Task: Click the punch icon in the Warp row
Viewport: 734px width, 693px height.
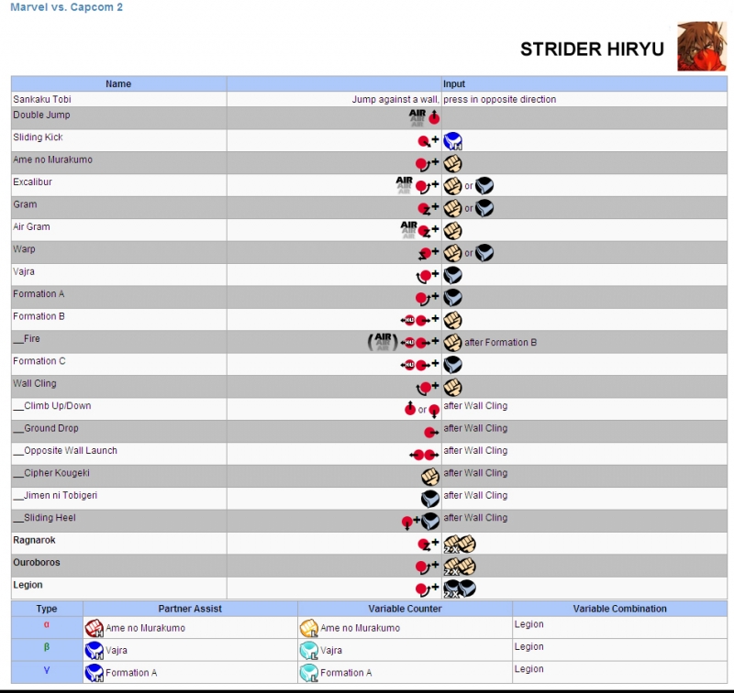Action: (452, 253)
